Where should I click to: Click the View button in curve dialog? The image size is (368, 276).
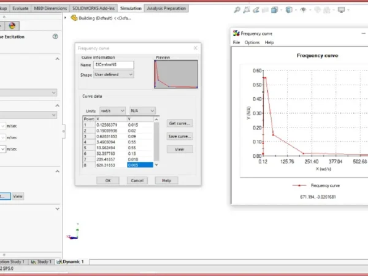(x=180, y=149)
